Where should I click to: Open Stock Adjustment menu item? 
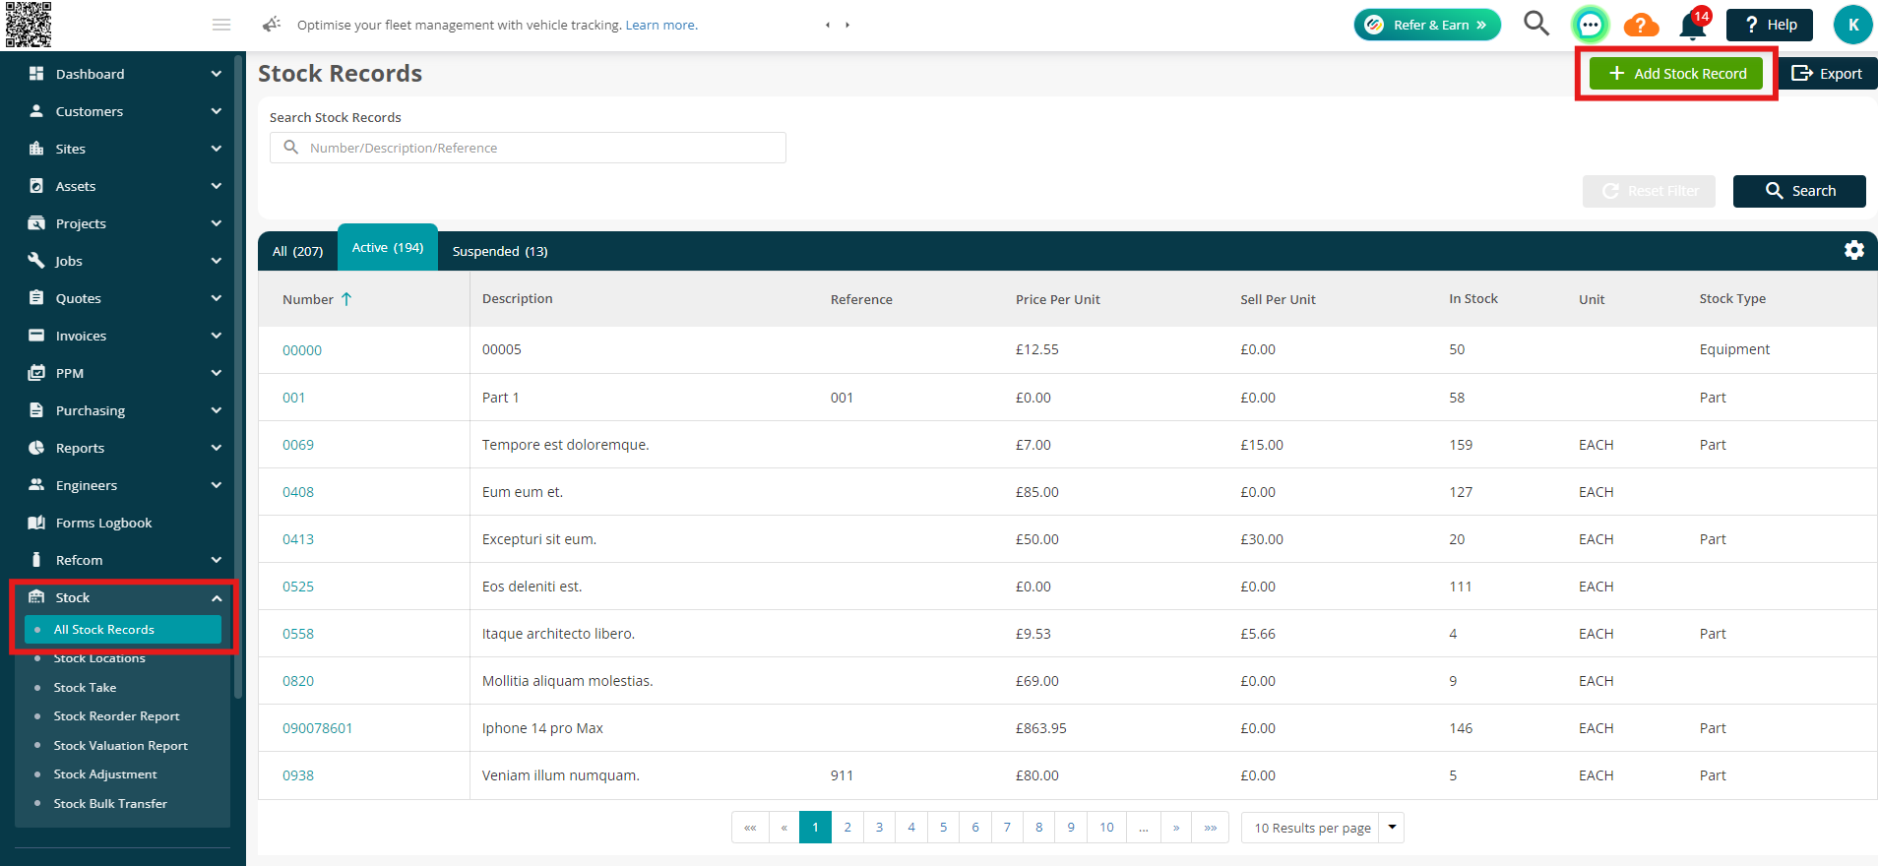tap(105, 774)
